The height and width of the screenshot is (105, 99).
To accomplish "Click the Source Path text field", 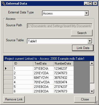I will tap(60, 26).
